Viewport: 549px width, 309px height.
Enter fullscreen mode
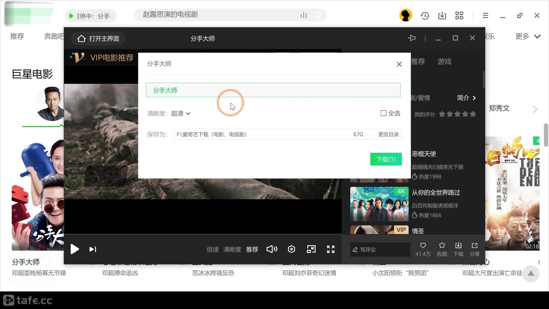point(331,249)
